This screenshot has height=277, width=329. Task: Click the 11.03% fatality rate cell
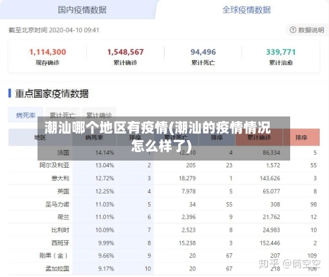click(105, 204)
